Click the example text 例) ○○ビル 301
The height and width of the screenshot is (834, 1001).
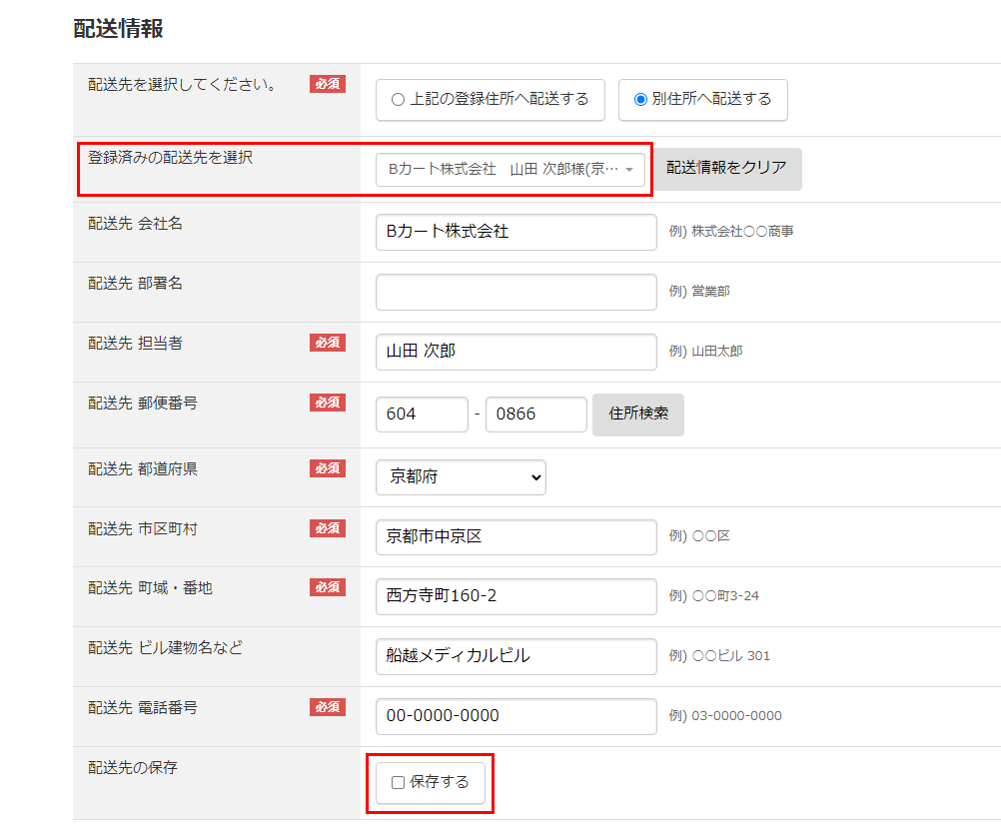719,656
